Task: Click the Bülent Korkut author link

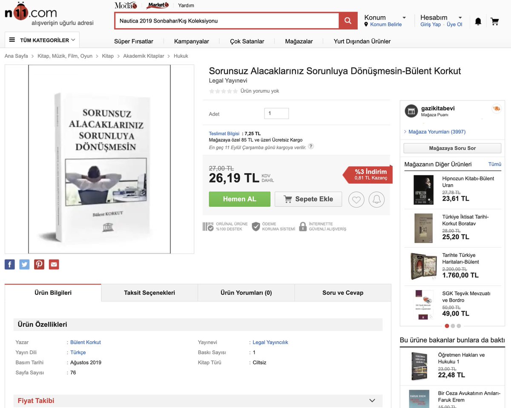Action: tap(86, 342)
